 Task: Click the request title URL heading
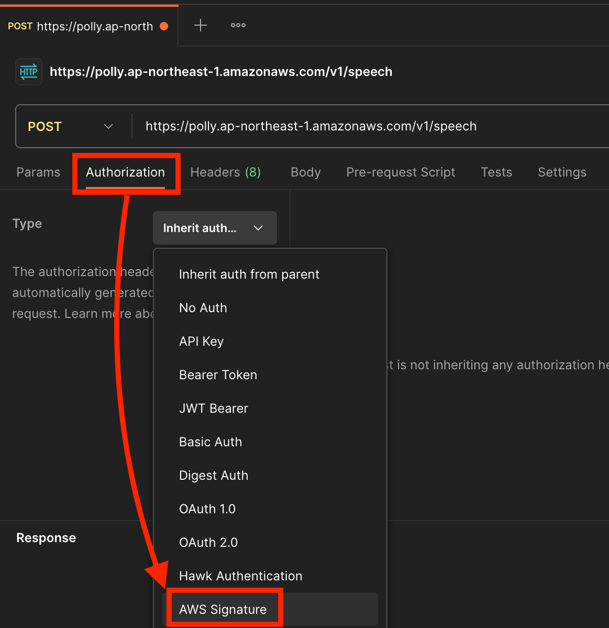pyautogui.click(x=221, y=72)
